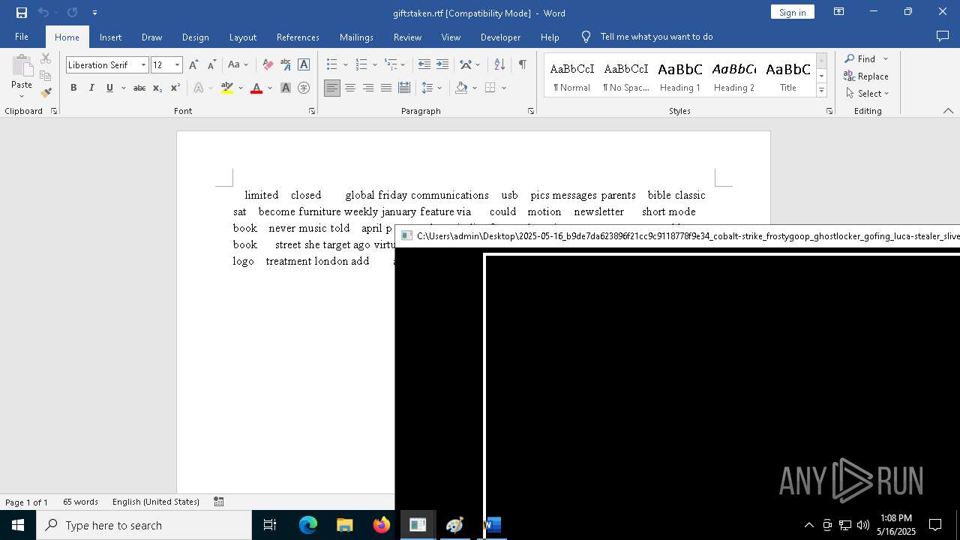Click Decrease Indent icon
960x540 pixels.
[x=424, y=64]
